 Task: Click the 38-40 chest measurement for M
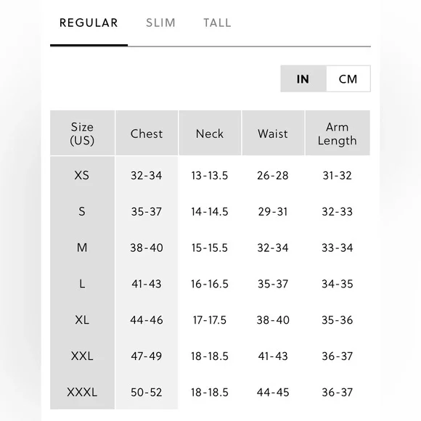click(x=147, y=248)
